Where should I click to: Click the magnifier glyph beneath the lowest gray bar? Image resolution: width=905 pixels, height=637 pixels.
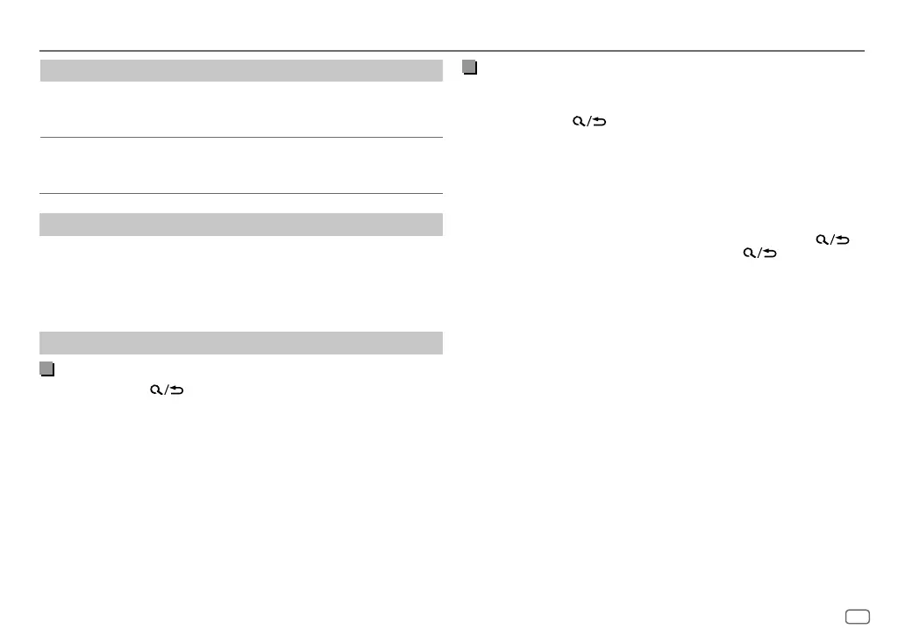pyautogui.click(x=156, y=390)
